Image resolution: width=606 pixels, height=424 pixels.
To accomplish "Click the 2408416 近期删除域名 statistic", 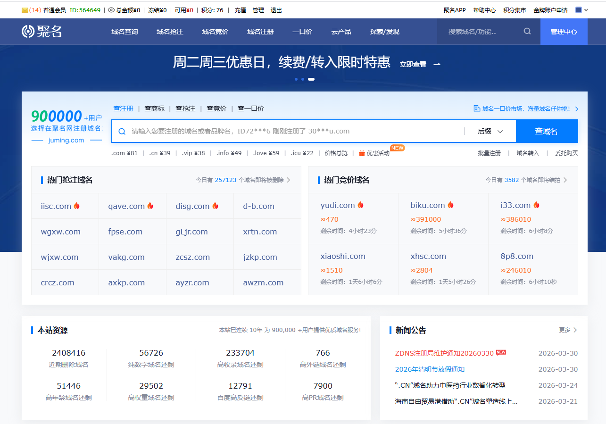I will [x=68, y=358].
